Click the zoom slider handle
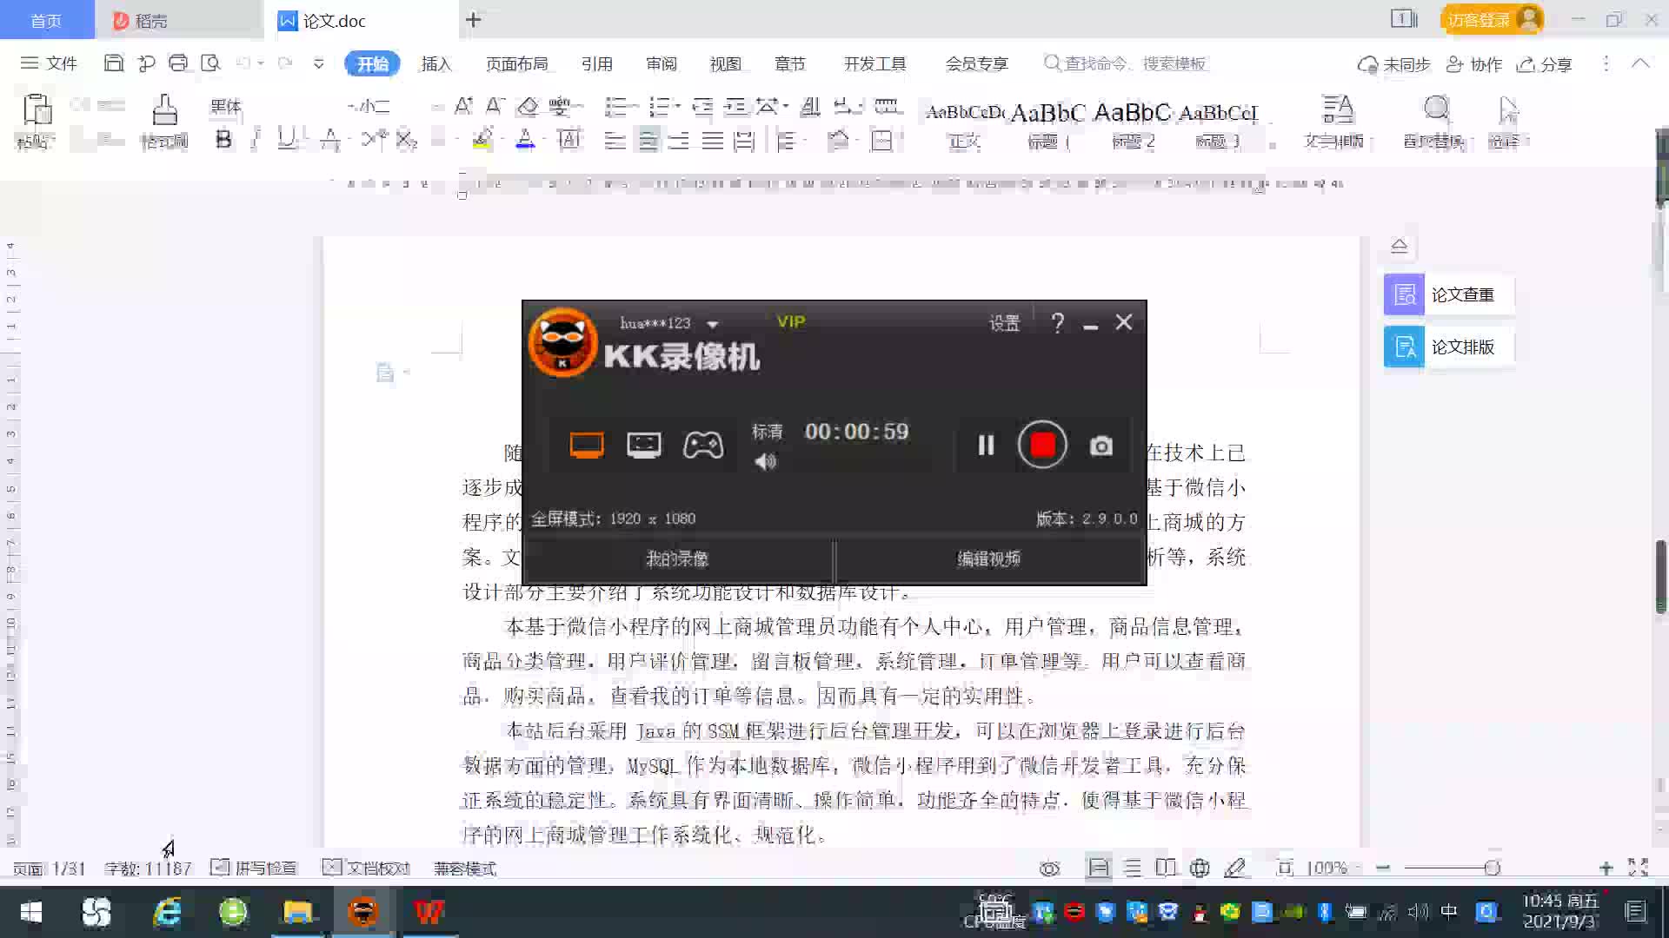 [1492, 868]
